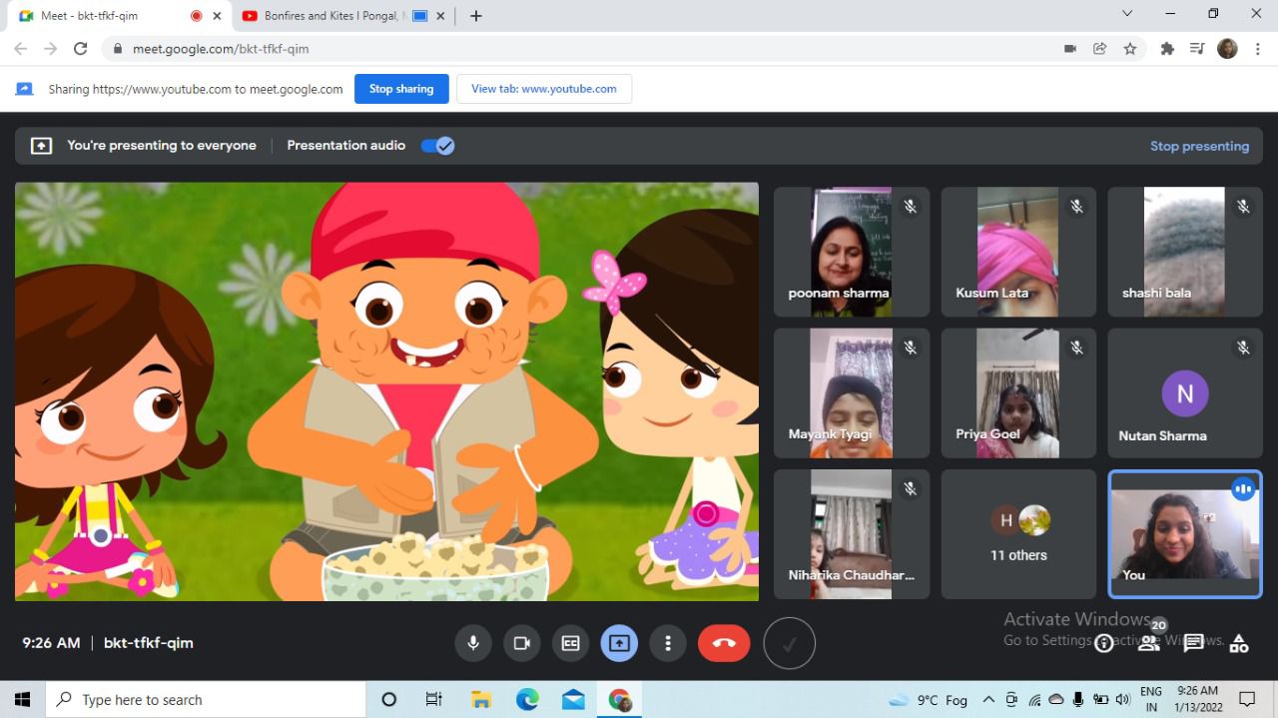Click the present screen button in call controls
The image size is (1278, 718).
(x=619, y=643)
